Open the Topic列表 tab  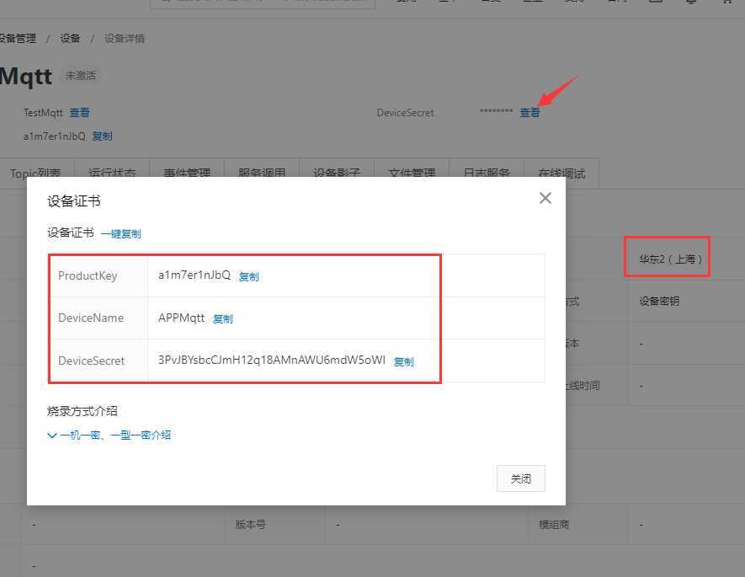[35, 173]
